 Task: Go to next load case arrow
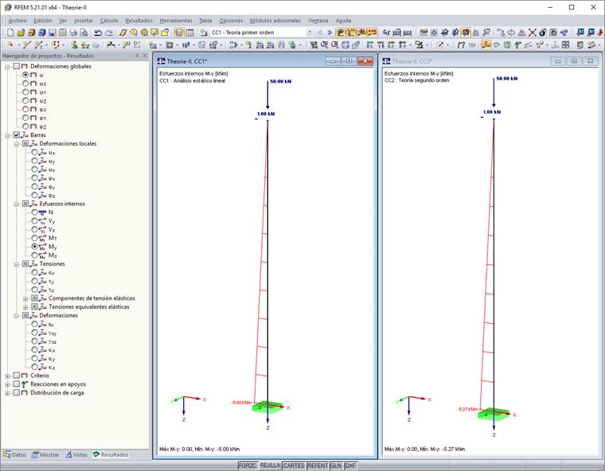[330, 33]
